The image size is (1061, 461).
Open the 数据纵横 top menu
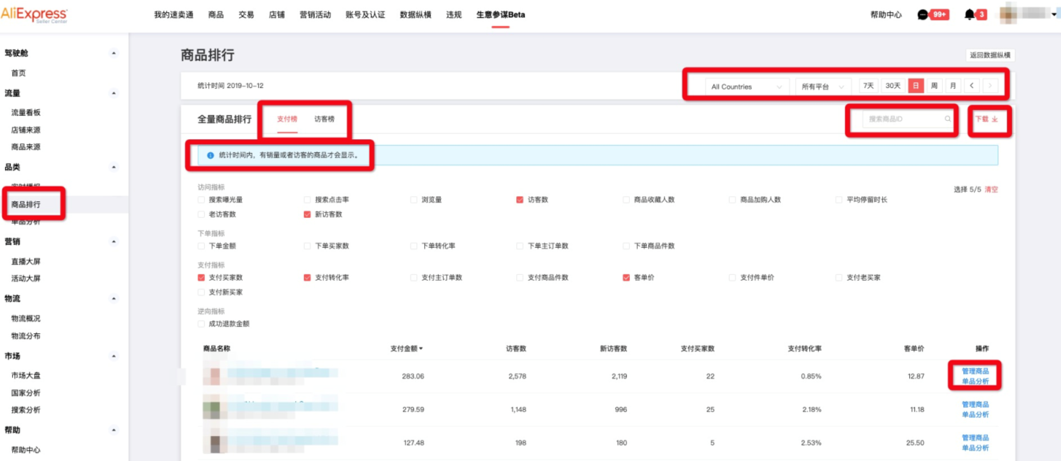[415, 15]
